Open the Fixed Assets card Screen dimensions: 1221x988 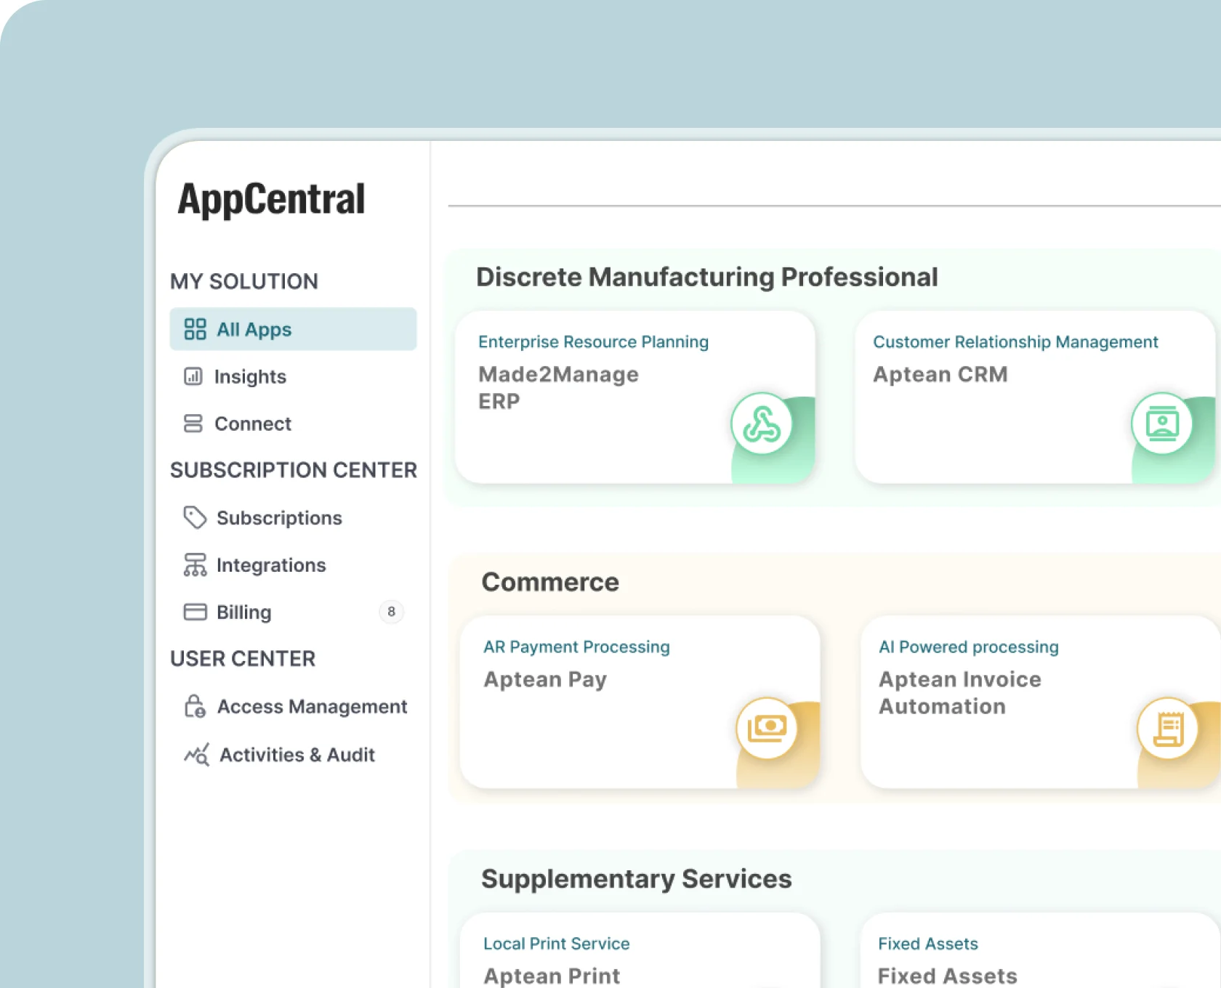[1041, 950]
